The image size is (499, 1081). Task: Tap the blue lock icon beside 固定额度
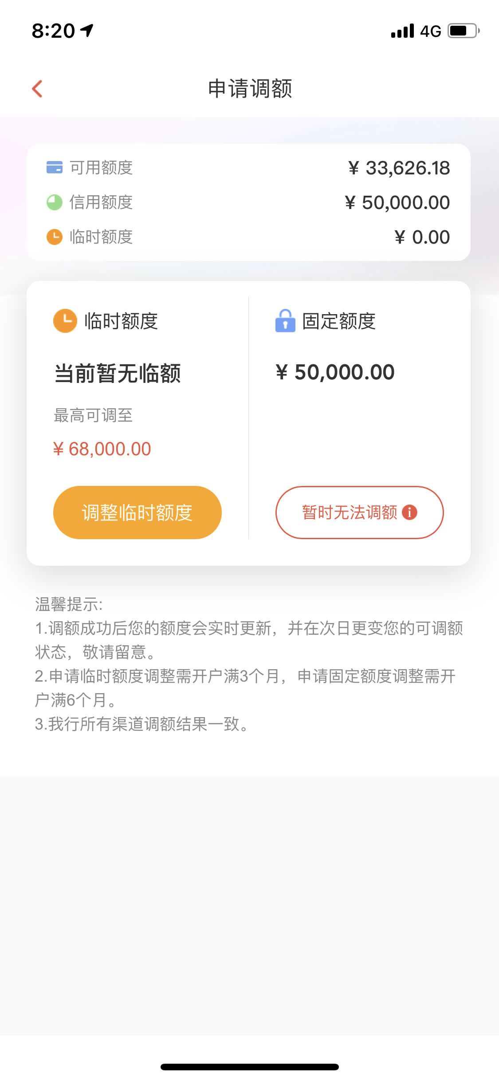(285, 320)
